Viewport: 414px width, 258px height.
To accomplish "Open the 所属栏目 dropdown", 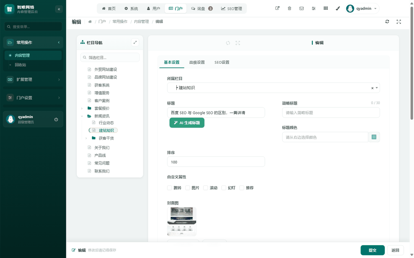I will point(273,88).
